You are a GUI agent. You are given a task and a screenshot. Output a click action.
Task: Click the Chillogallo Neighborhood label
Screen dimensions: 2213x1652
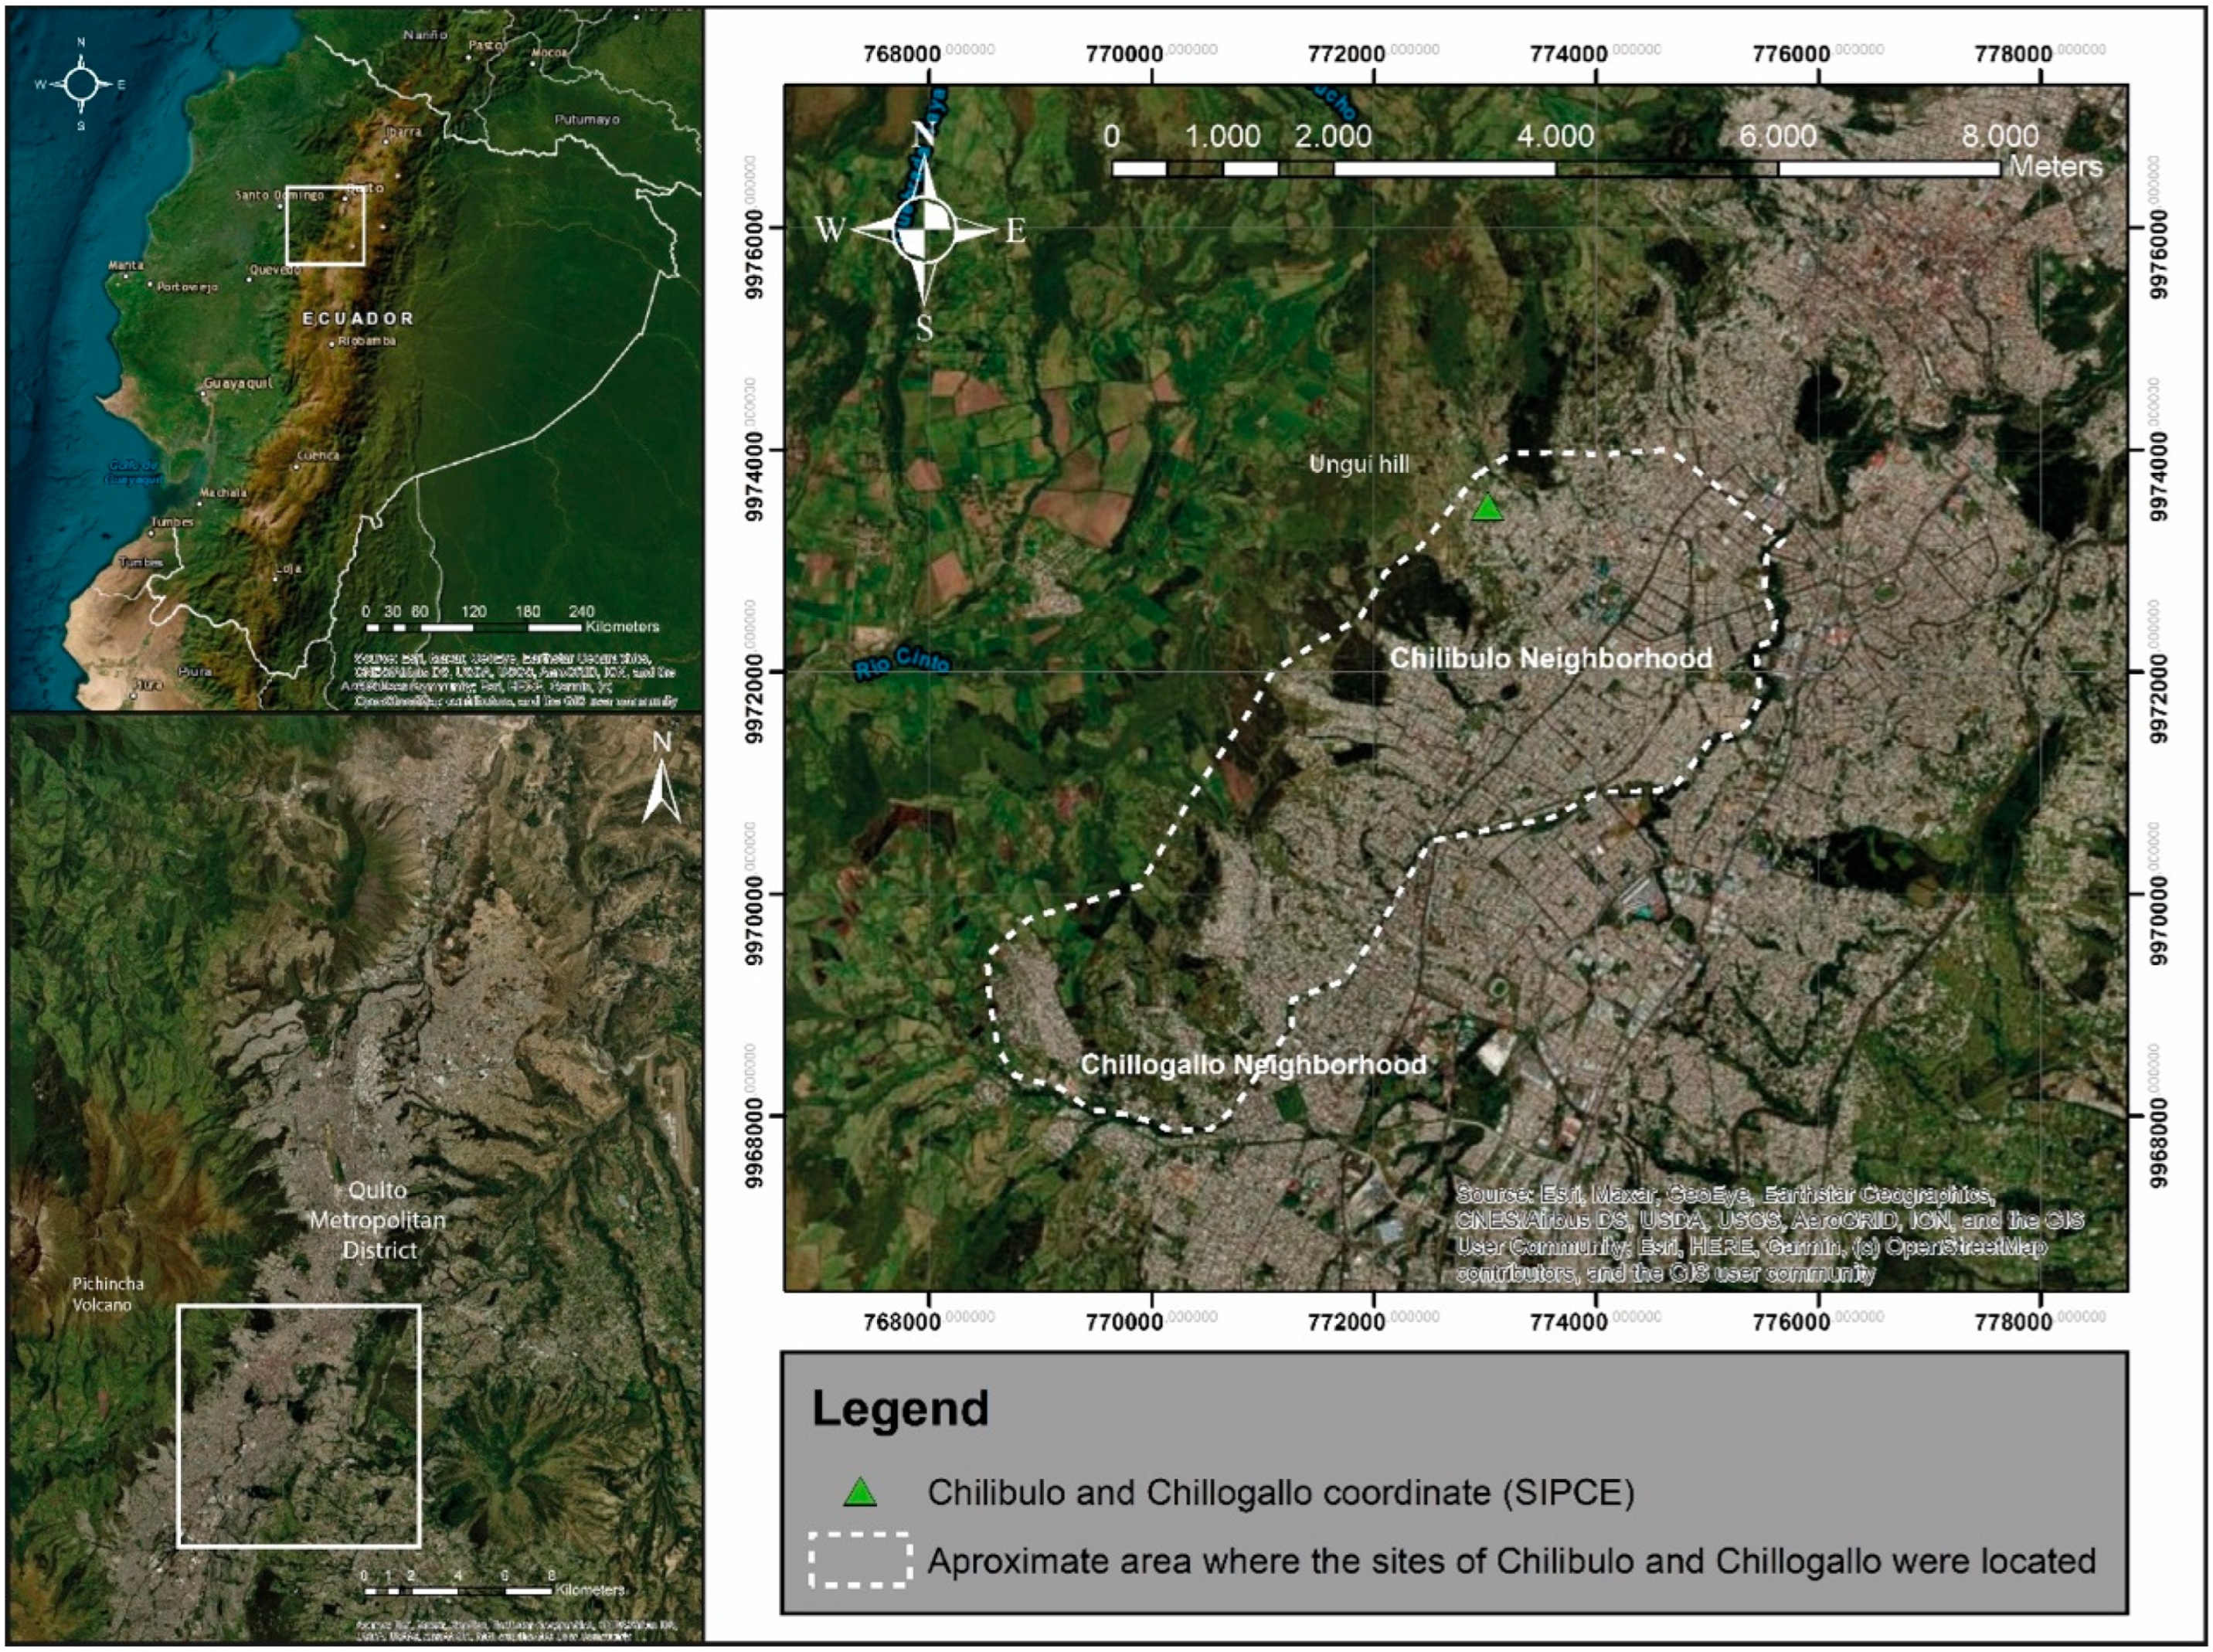[x=1253, y=1064]
